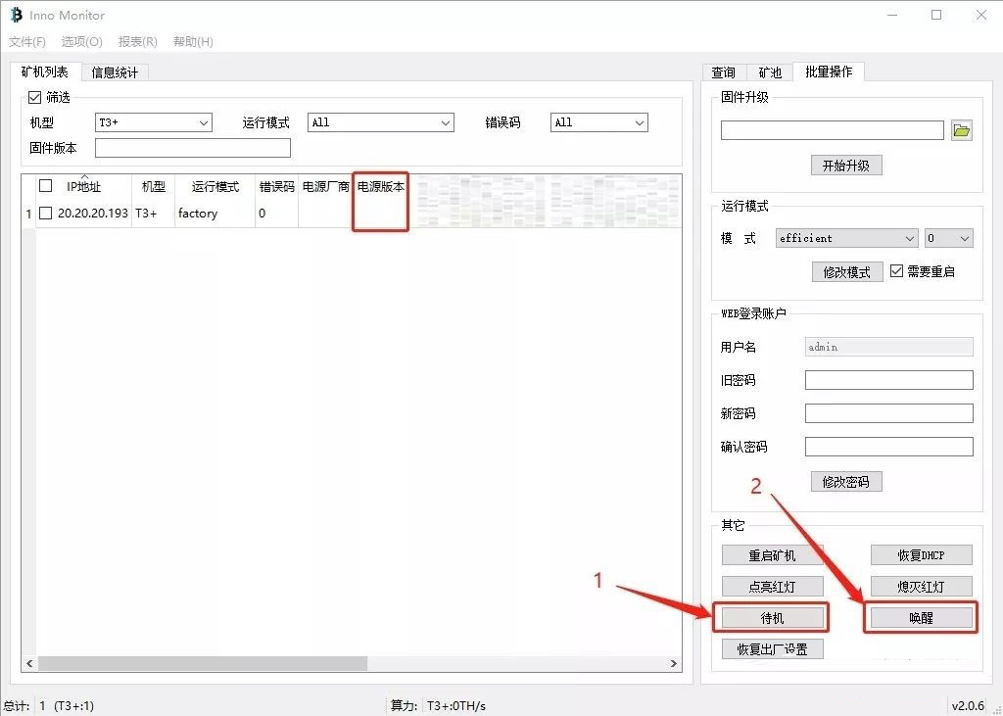Open the 文件(F) menu

[x=27, y=42]
